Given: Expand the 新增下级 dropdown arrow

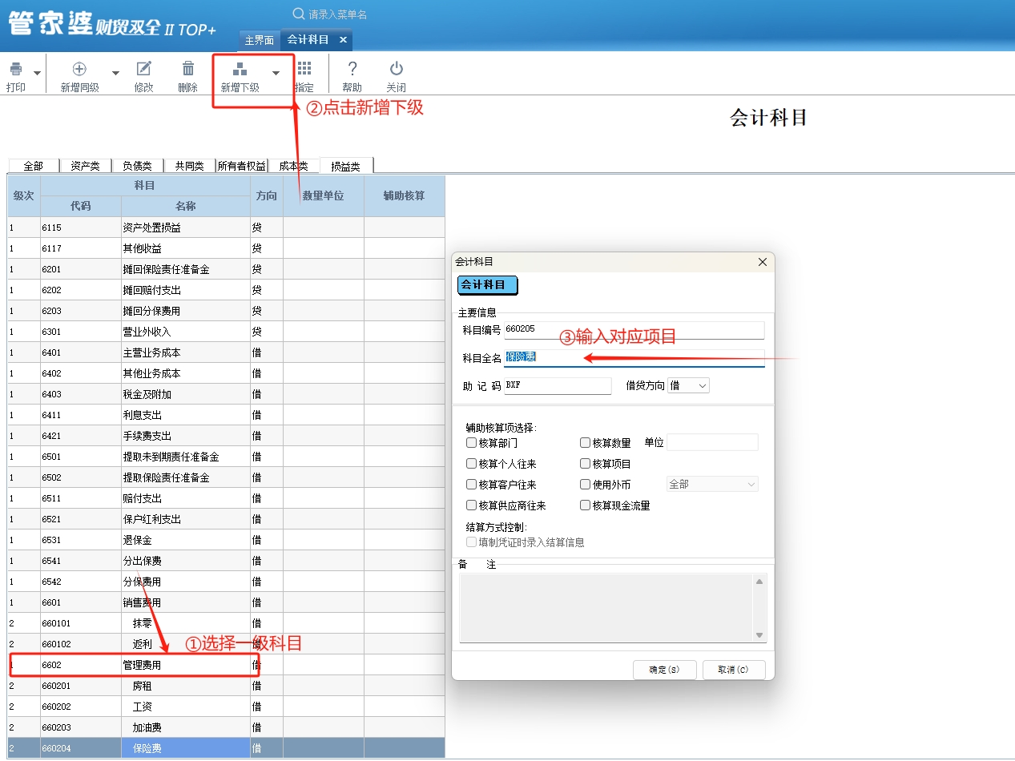Looking at the screenshot, I should [x=276, y=73].
